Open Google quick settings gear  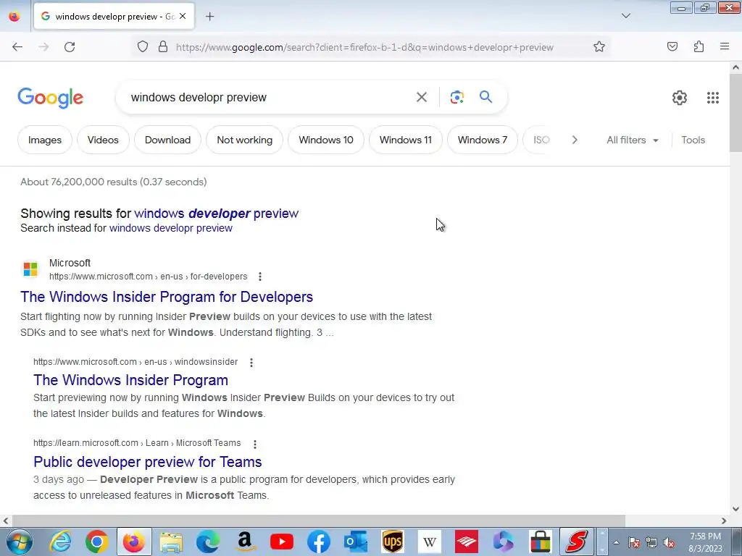680,98
